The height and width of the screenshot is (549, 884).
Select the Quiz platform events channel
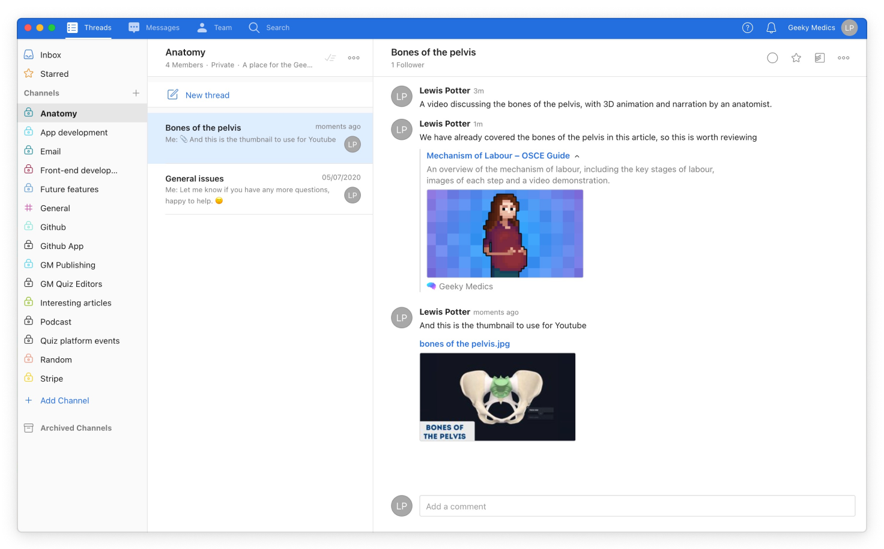point(82,341)
